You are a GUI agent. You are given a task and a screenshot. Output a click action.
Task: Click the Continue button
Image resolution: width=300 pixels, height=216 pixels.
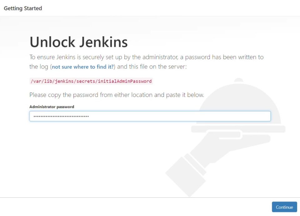(x=284, y=207)
